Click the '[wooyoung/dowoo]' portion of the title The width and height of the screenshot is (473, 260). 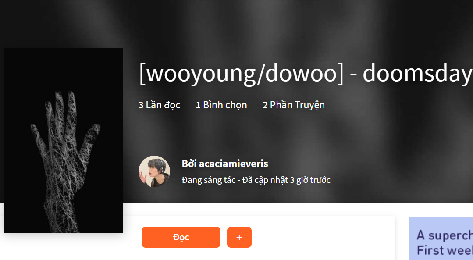tap(241, 74)
